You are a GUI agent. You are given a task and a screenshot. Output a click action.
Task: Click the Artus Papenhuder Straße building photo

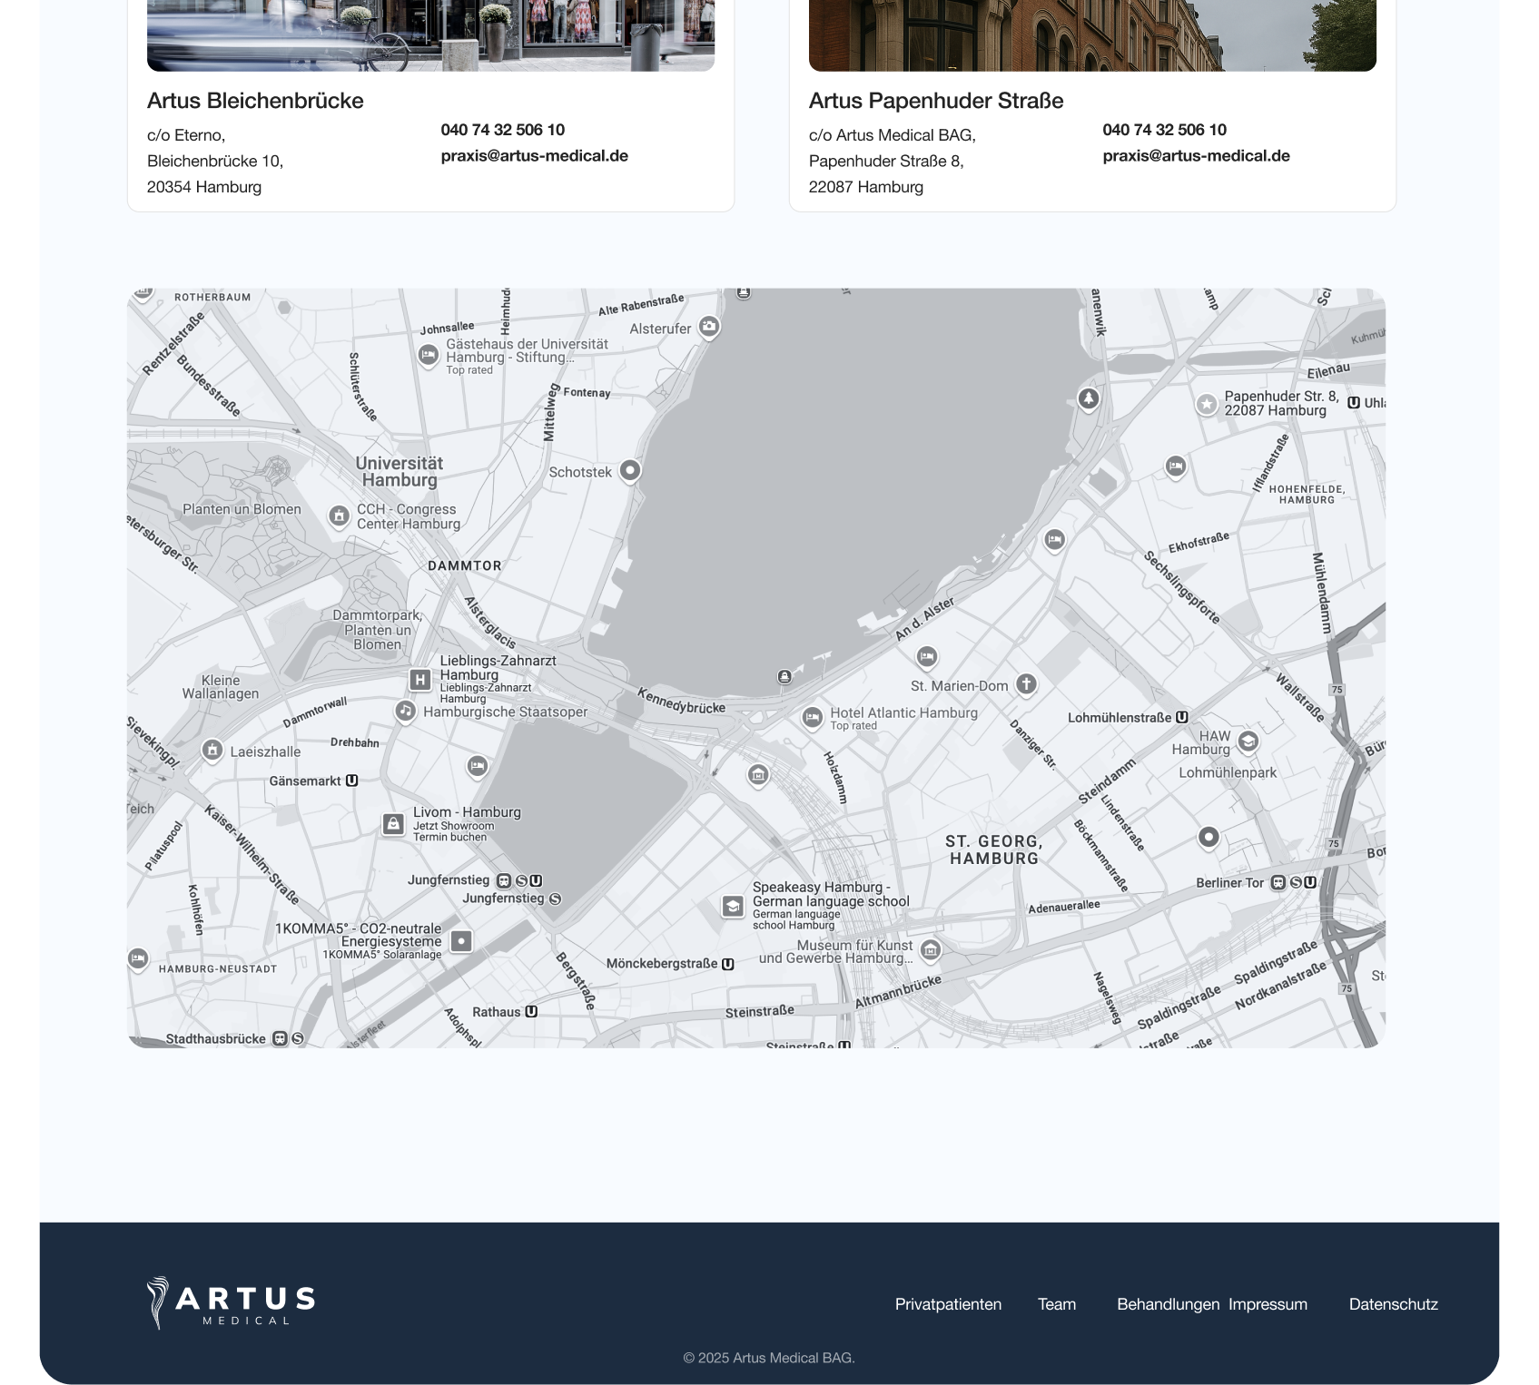(x=1092, y=35)
